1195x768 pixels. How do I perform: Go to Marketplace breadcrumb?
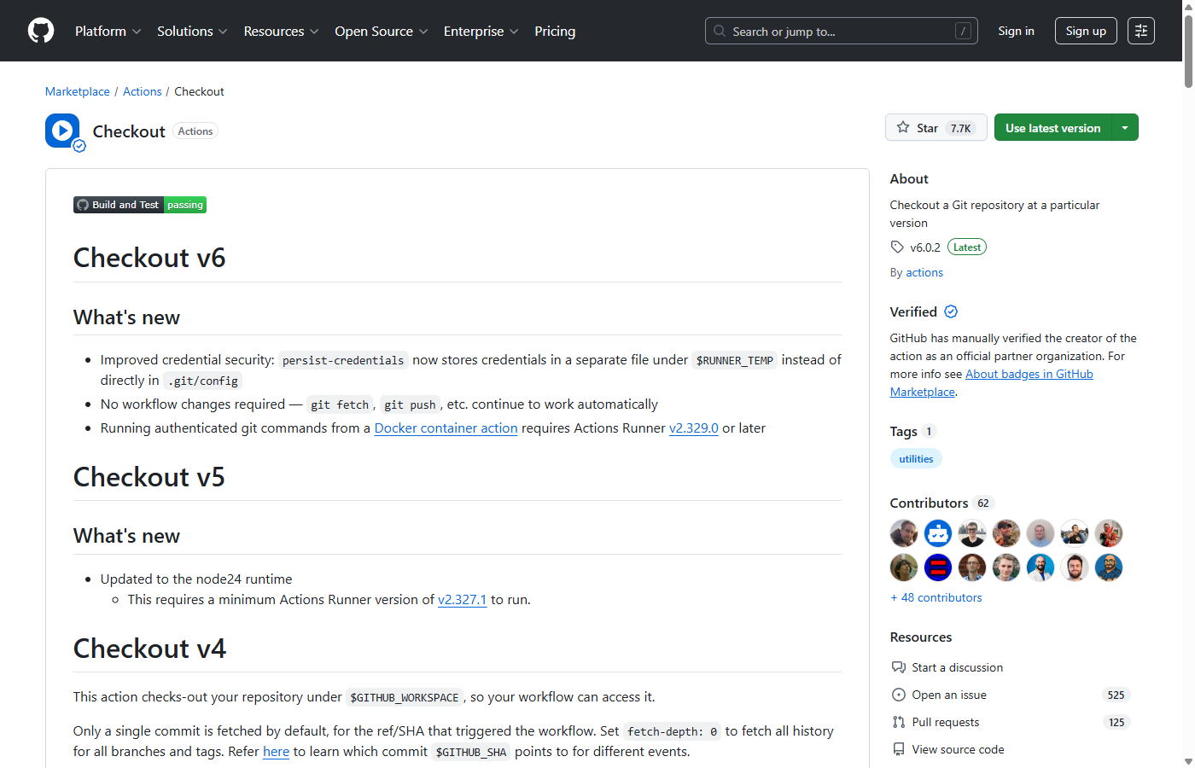click(78, 91)
